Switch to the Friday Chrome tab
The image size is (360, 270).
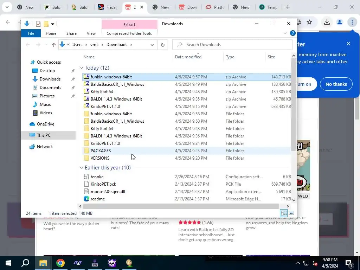[108, 7]
